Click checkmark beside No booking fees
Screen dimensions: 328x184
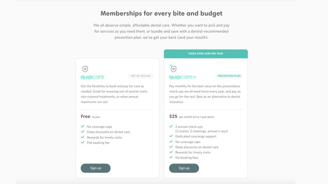point(171,157)
